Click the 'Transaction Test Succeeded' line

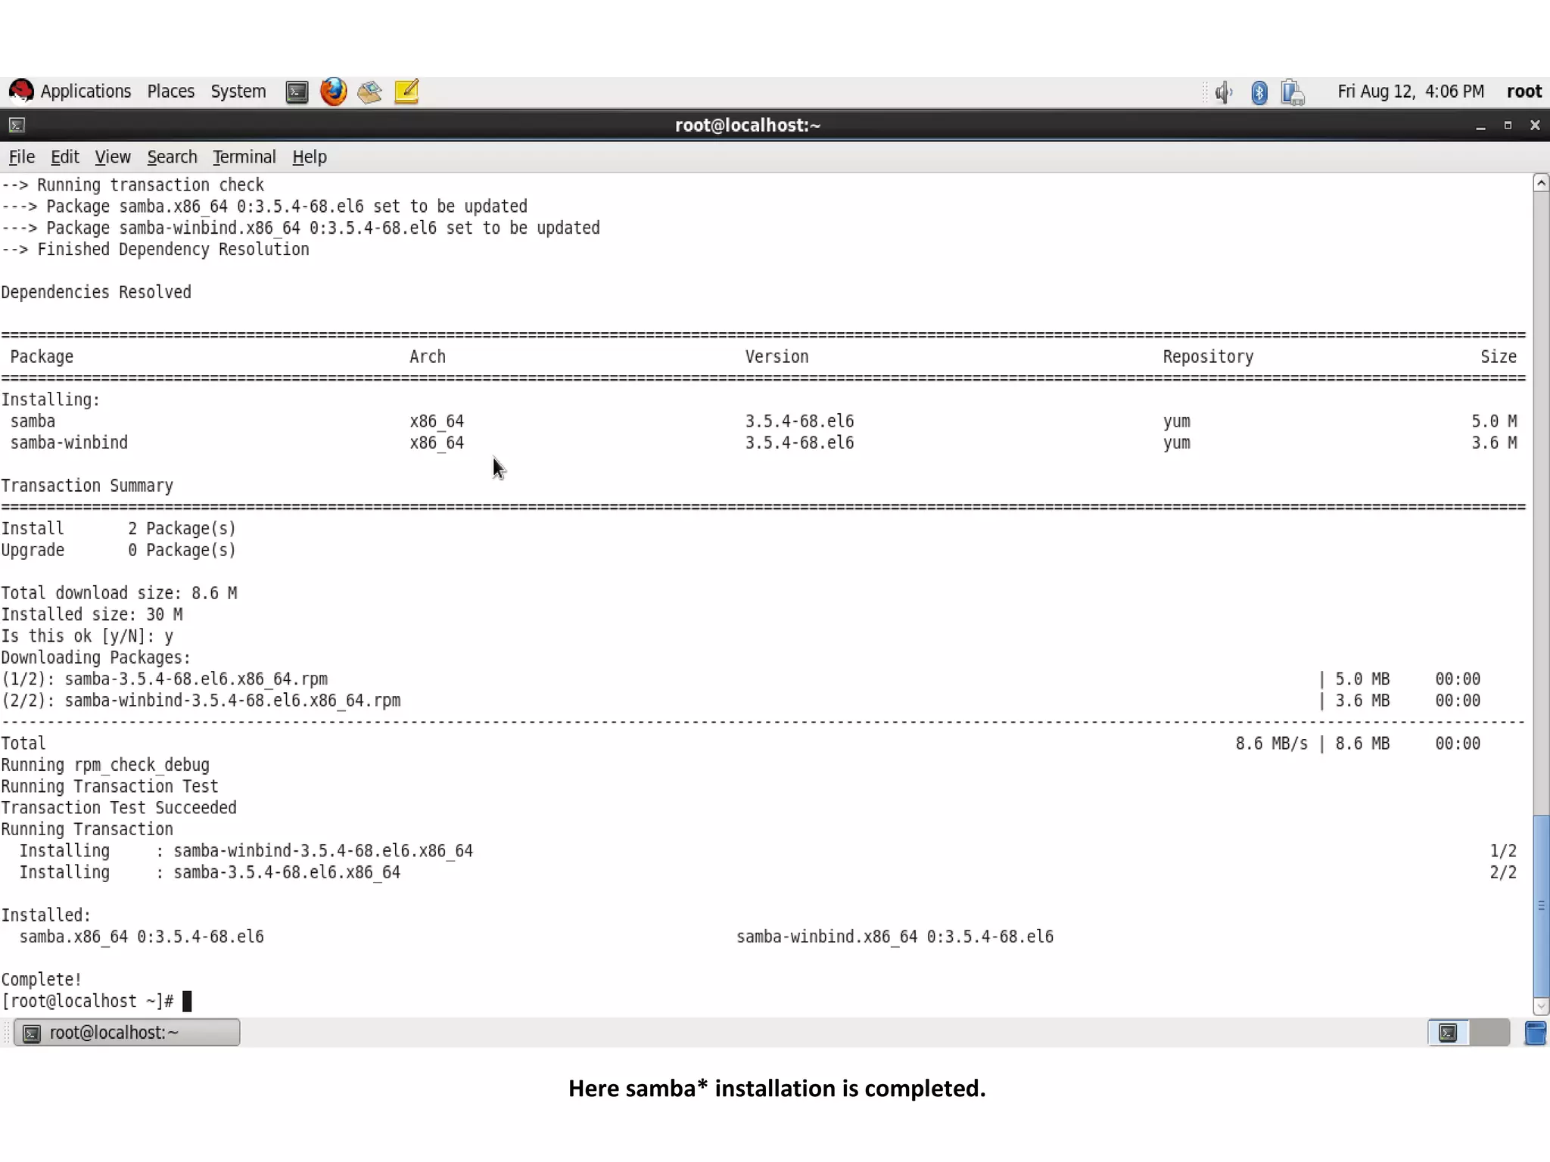click(119, 808)
